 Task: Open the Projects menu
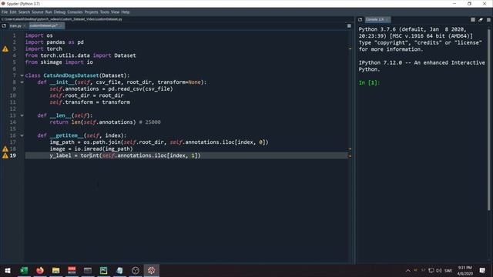click(x=91, y=12)
